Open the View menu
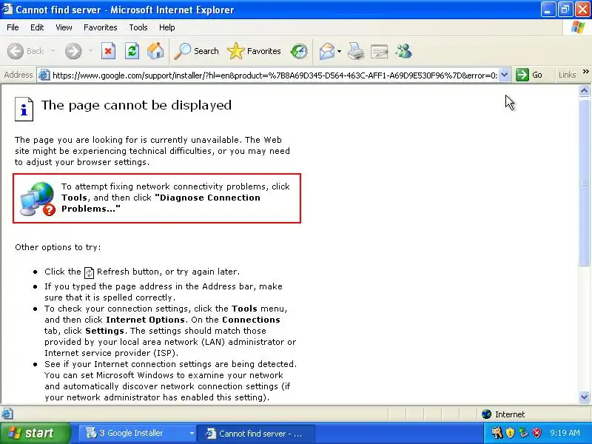592x444 pixels. click(64, 27)
